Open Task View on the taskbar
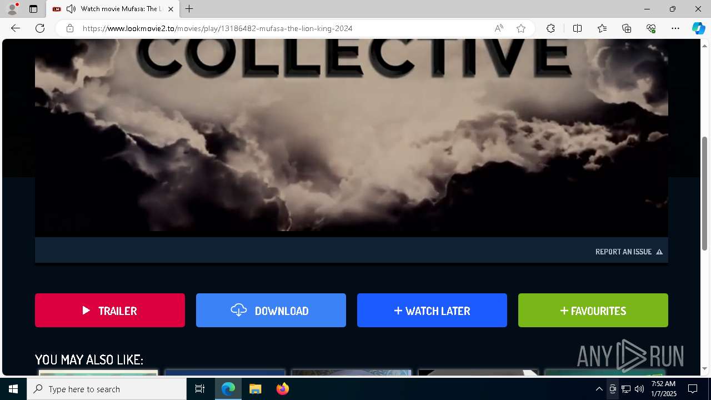Screen dimensions: 711x400 [x=200, y=389]
